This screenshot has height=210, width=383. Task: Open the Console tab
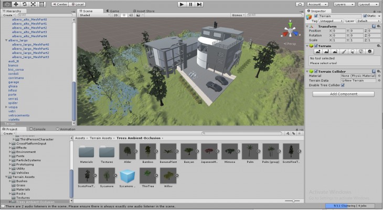point(39,129)
